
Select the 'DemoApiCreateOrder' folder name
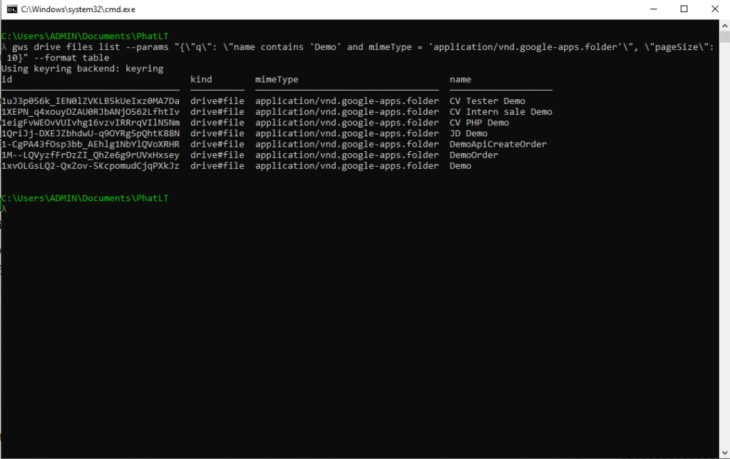click(498, 144)
